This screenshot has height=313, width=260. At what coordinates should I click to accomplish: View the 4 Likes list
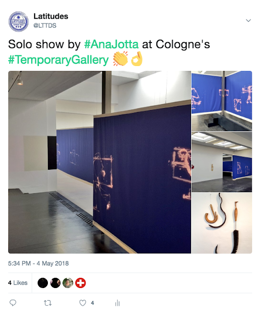tap(18, 283)
